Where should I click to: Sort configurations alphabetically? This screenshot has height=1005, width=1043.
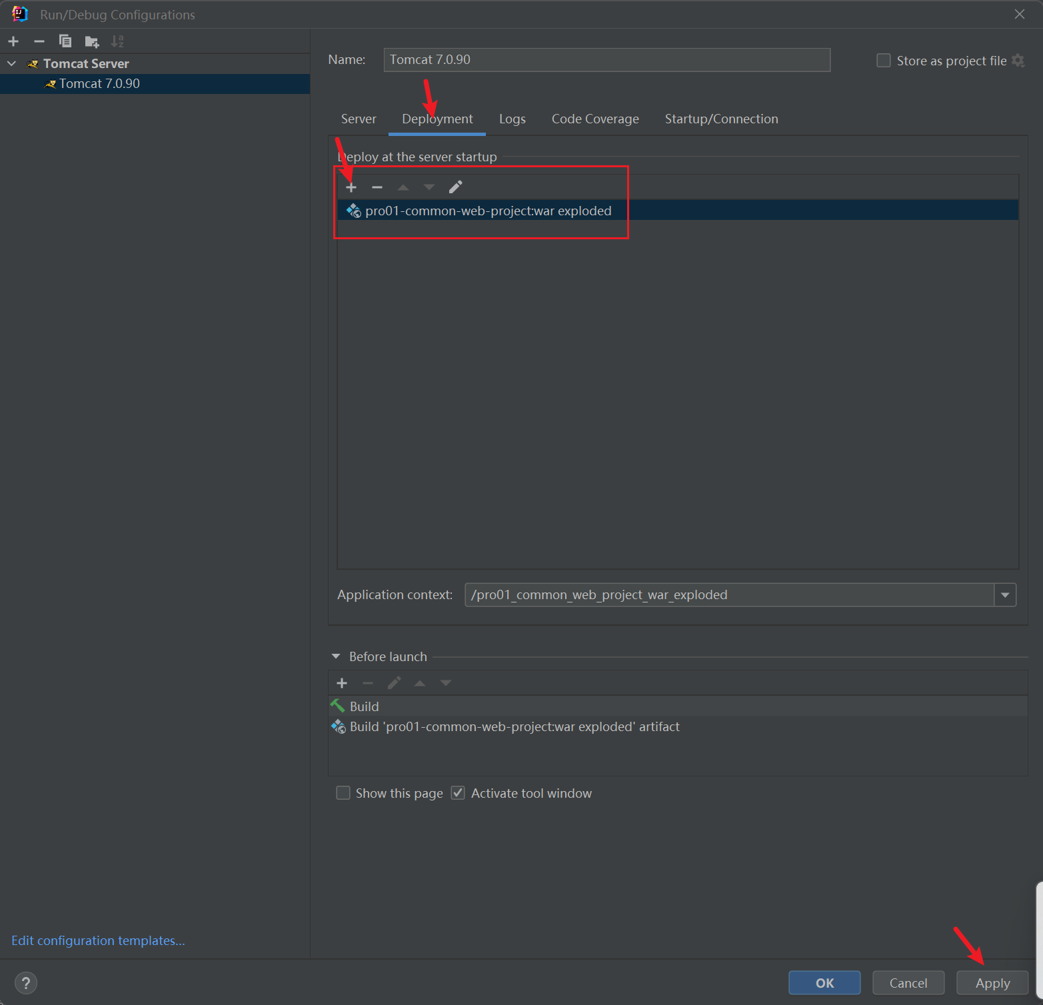[117, 41]
